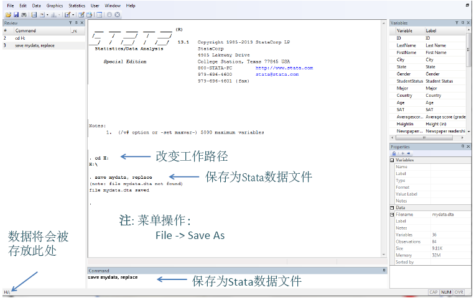
Task: Click the NUM indicator in status bar
Action: 446,292
